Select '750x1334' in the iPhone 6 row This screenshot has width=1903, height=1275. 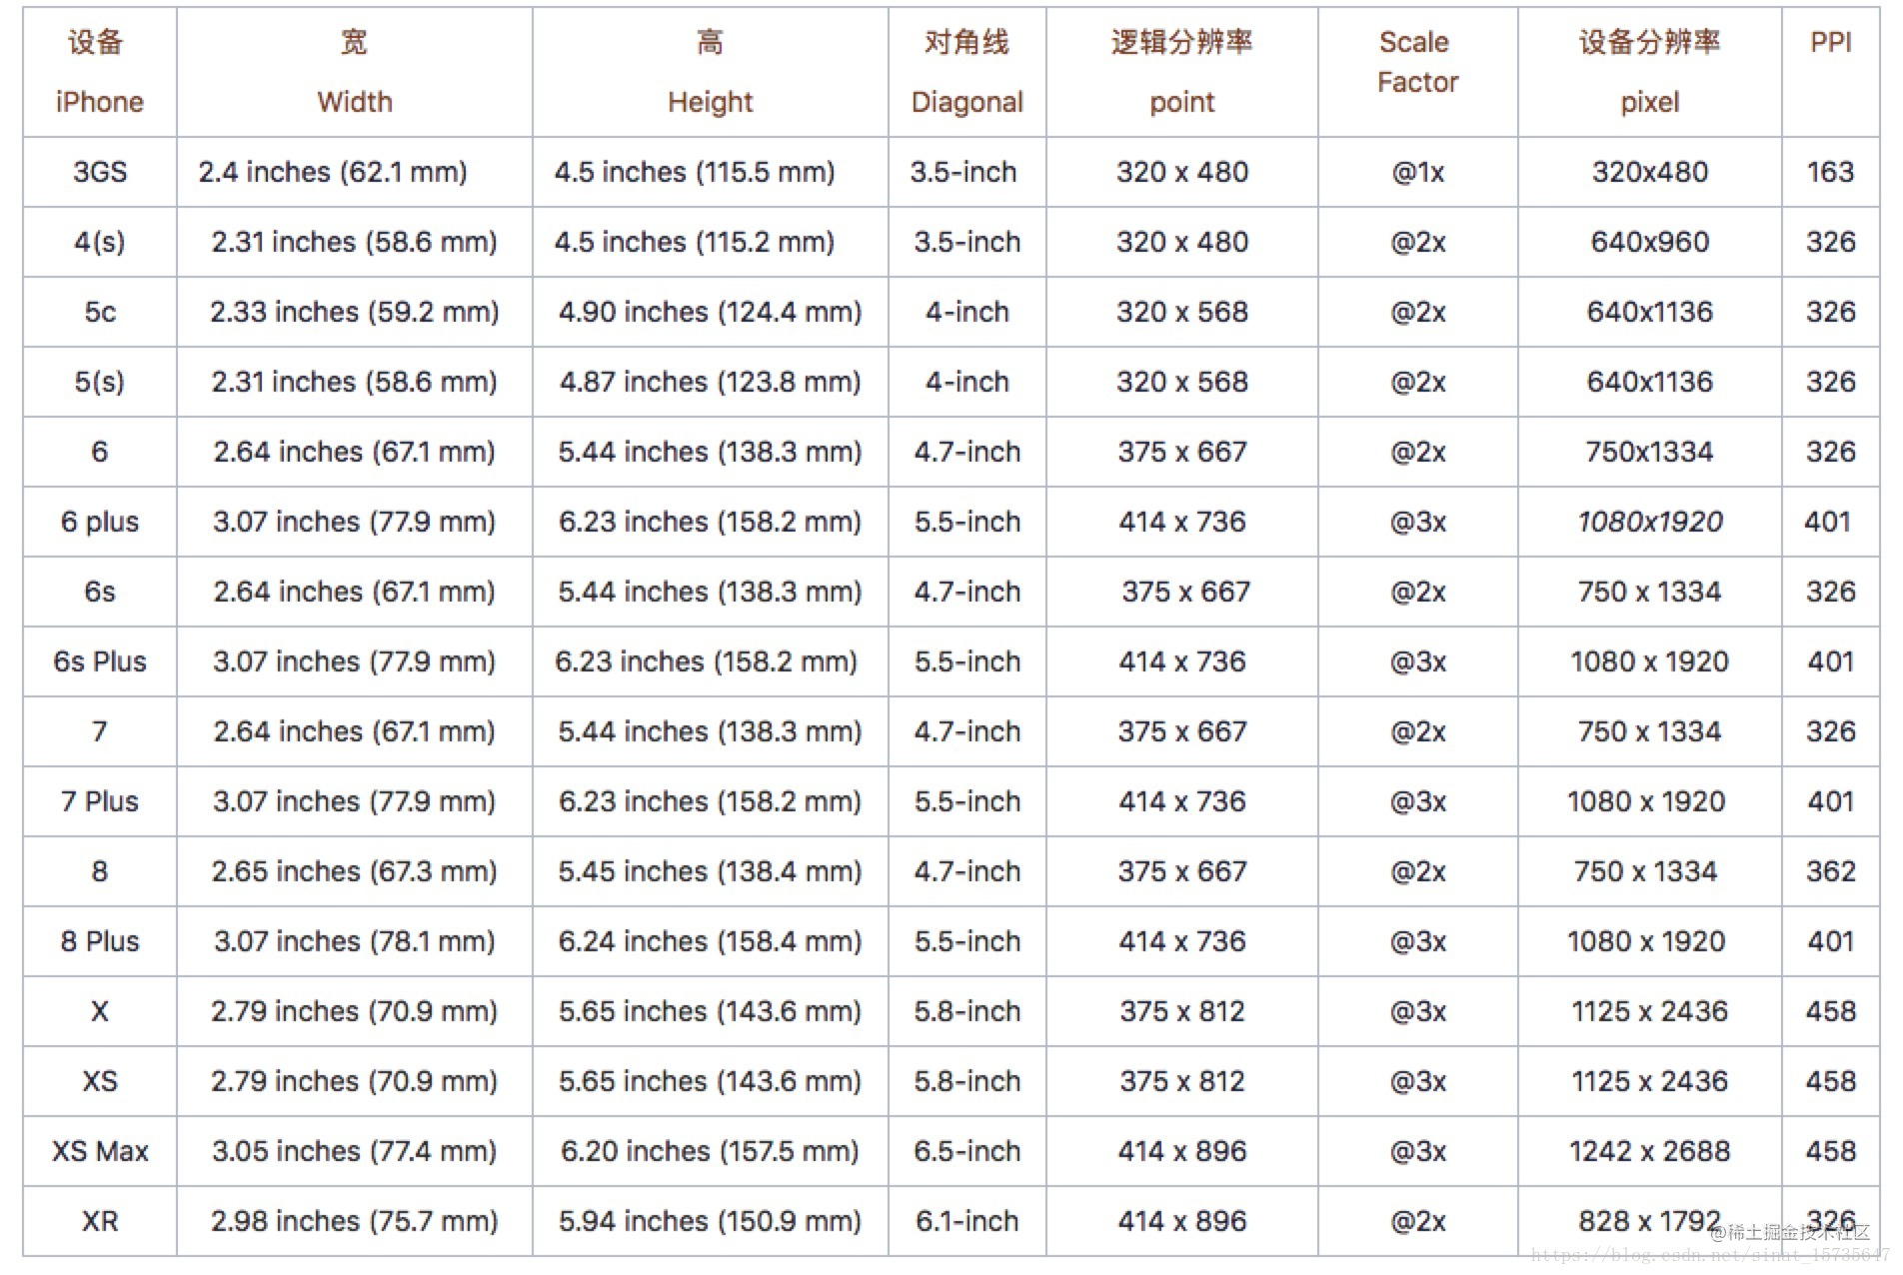point(1649,452)
